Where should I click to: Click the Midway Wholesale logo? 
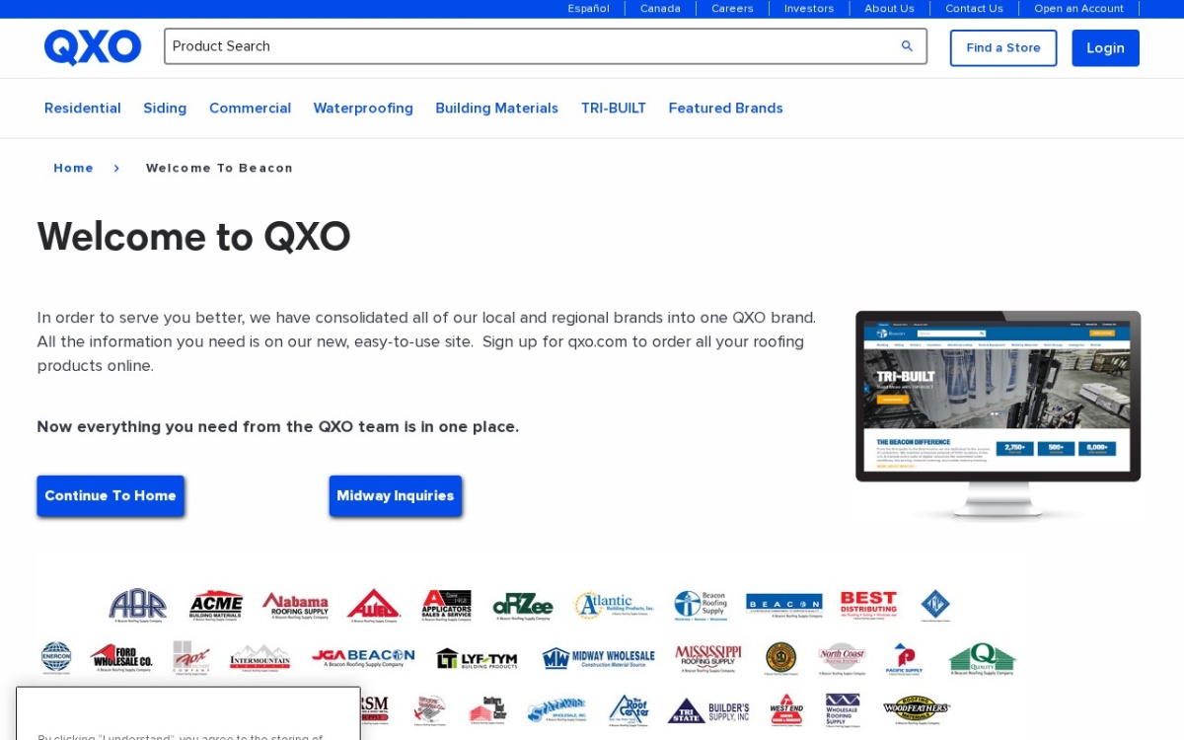click(x=598, y=658)
